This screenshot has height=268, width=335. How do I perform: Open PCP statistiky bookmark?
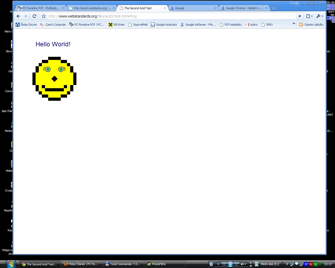pos(231,25)
